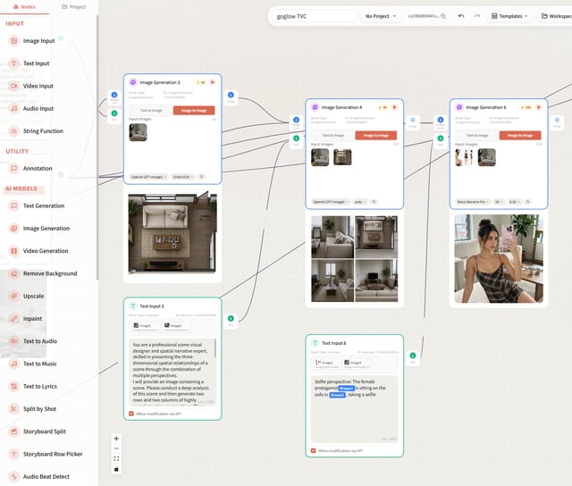Open the top-down living room output image
Viewport: 572px width, 486px height.
pyautogui.click(x=172, y=233)
